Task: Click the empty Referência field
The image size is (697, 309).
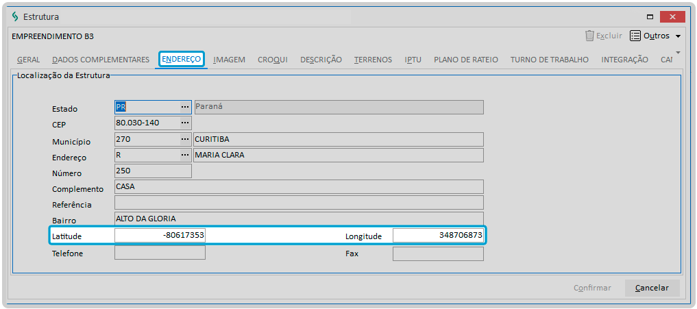Action: 299,202
